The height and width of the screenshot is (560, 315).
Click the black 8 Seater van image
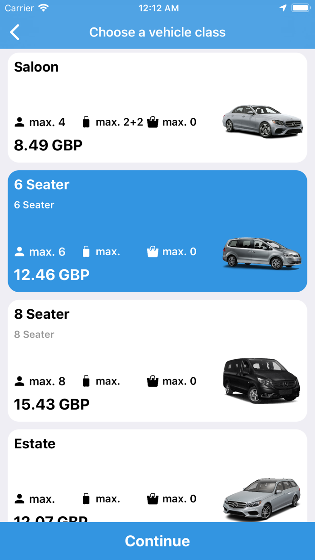(x=261, y=381)
